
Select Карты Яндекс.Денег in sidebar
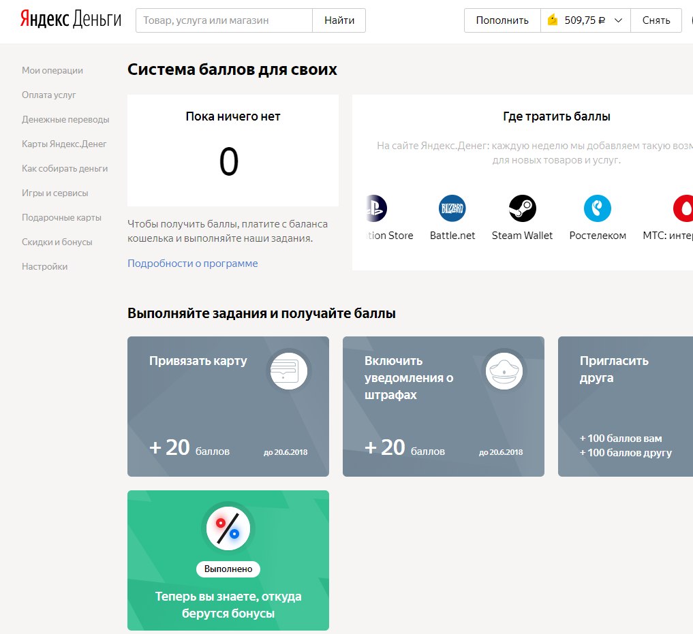64,144
